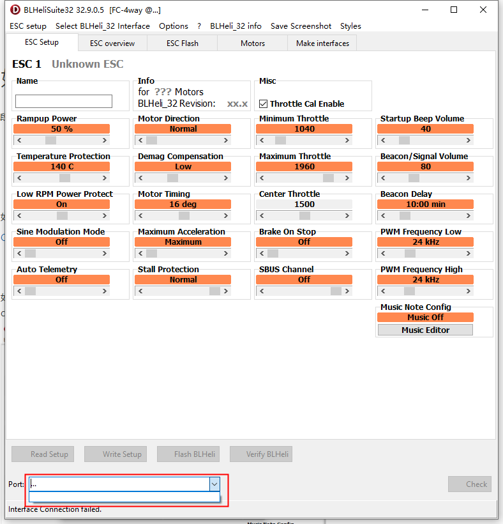Open the question mark help menu

click(199, 26)
